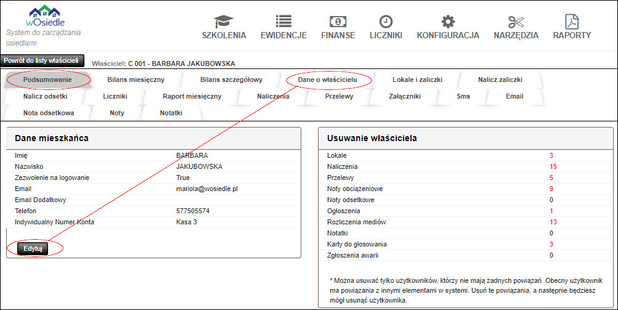This screenshot has width=618, height=310.
Task: Click the Edytuj button
Action: point(33,248)
